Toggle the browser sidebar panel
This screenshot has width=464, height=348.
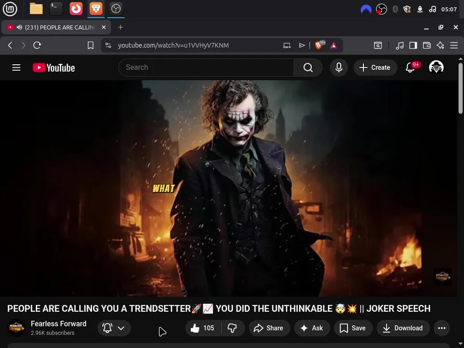pyautogui.click(x=413, y=45)
